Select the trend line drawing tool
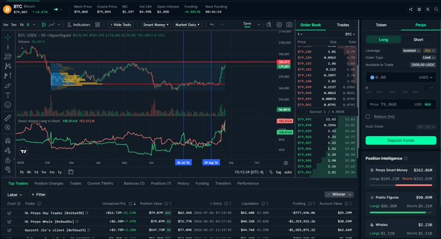 click(x=8, y=47)
